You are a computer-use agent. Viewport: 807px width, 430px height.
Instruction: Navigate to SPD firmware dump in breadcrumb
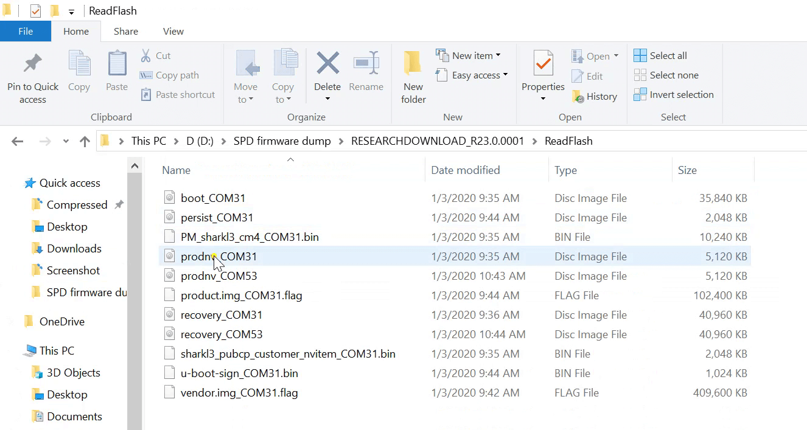(x=282, y=140)
